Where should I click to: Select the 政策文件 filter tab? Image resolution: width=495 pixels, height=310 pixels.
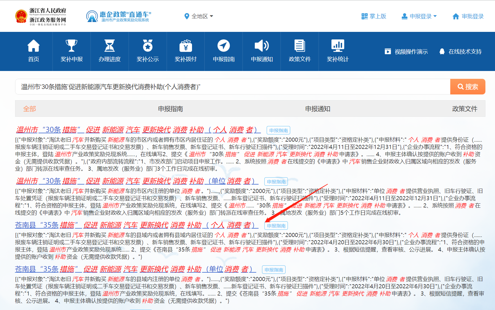[x=464, y=109]
